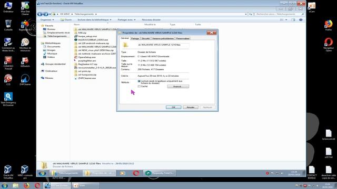Select the OperaSetup.exe file

87,57
